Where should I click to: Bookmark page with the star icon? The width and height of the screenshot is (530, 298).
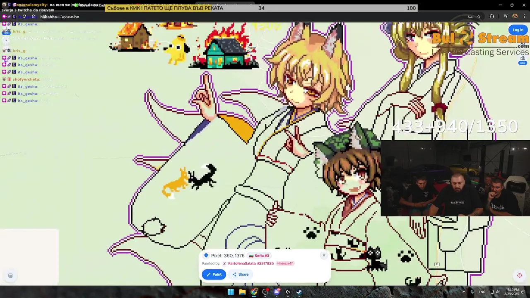click(x=479, y=17)
